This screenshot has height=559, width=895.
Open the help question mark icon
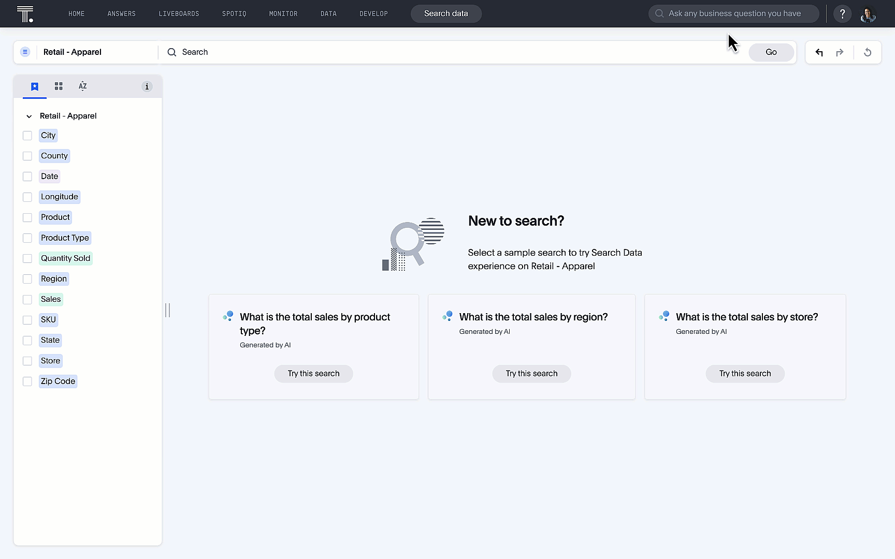tap(842, 14)
